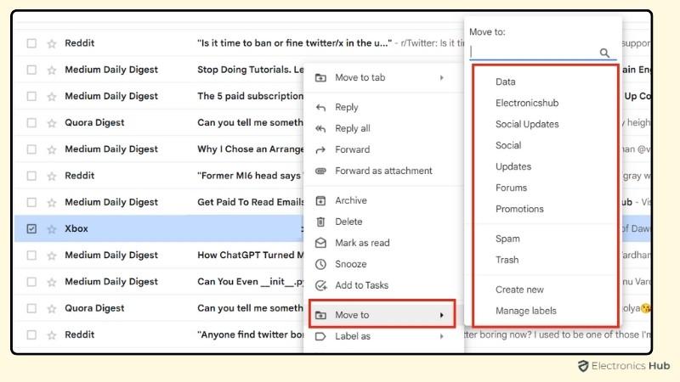Image resolution: width=680 pixels, height=382 pixels.
Task: Check the 'Anyone find twitter boring' email checkbox
Action: tap(31, 334)
